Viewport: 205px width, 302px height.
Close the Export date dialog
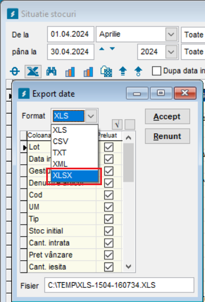[x=185, y=93]
